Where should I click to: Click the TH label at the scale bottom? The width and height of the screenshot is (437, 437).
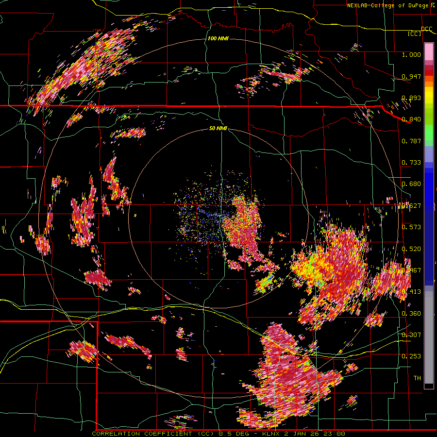coord(417,378)
